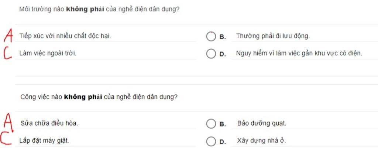This screenshot has height=156, width=378.
Task: Click the red handwritten C beside 'Lắp đặt máy giặt'
Action: click(6, 139)
